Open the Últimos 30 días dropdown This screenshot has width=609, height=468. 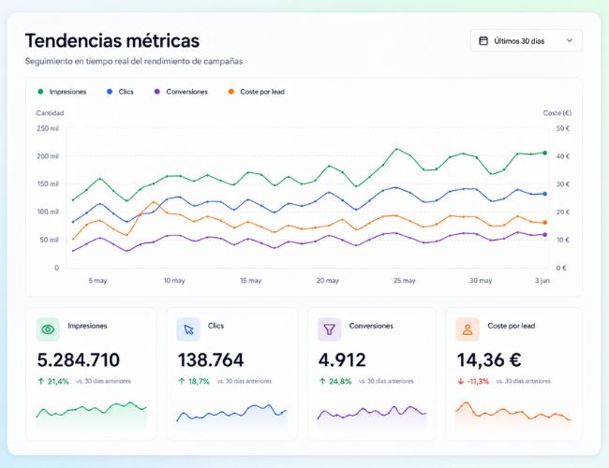click(x=527, y=41)
